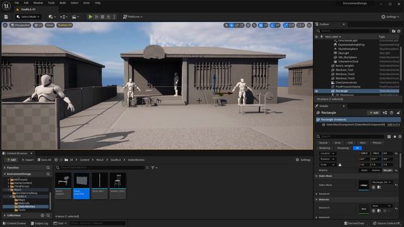This screenshot has height=227, width=404.
Task: Toggle the Scale lock ratio icon
Action: [340, 165]
